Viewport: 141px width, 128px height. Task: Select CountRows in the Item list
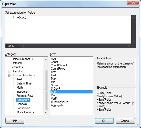[58, 69]
